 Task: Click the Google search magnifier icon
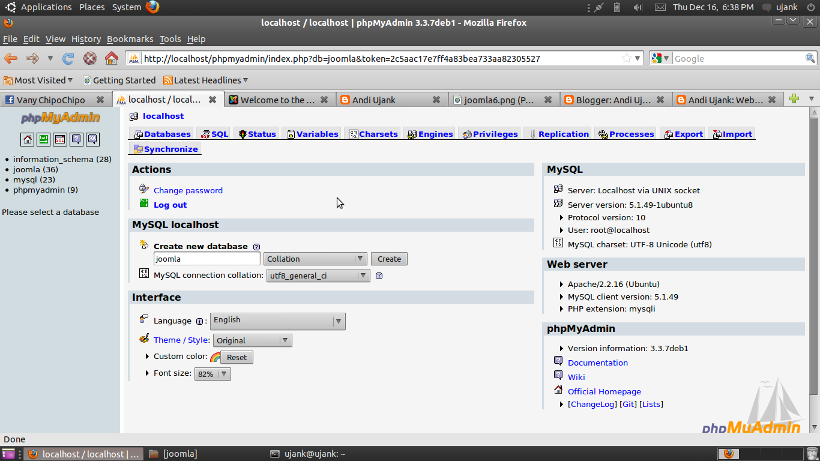click(x=810, y=58)
